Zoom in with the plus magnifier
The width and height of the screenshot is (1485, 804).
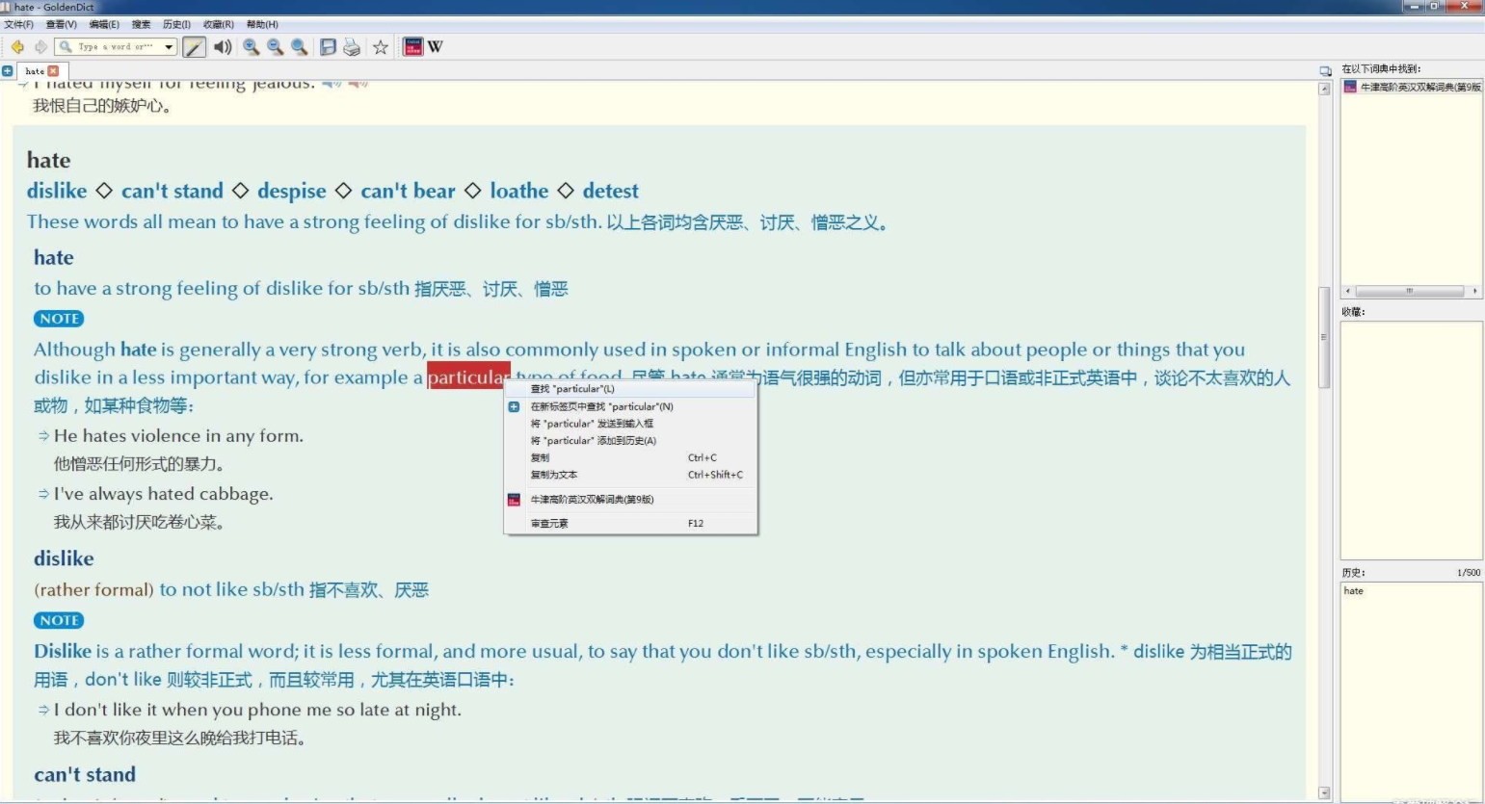click(x=252, y=47)
